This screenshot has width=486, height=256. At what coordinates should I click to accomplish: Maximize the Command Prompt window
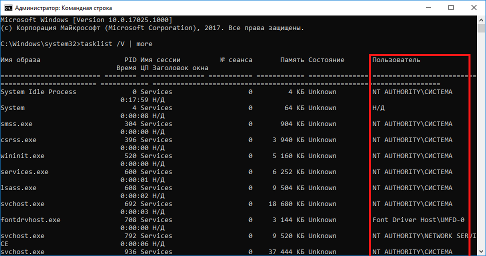(451, 7)
